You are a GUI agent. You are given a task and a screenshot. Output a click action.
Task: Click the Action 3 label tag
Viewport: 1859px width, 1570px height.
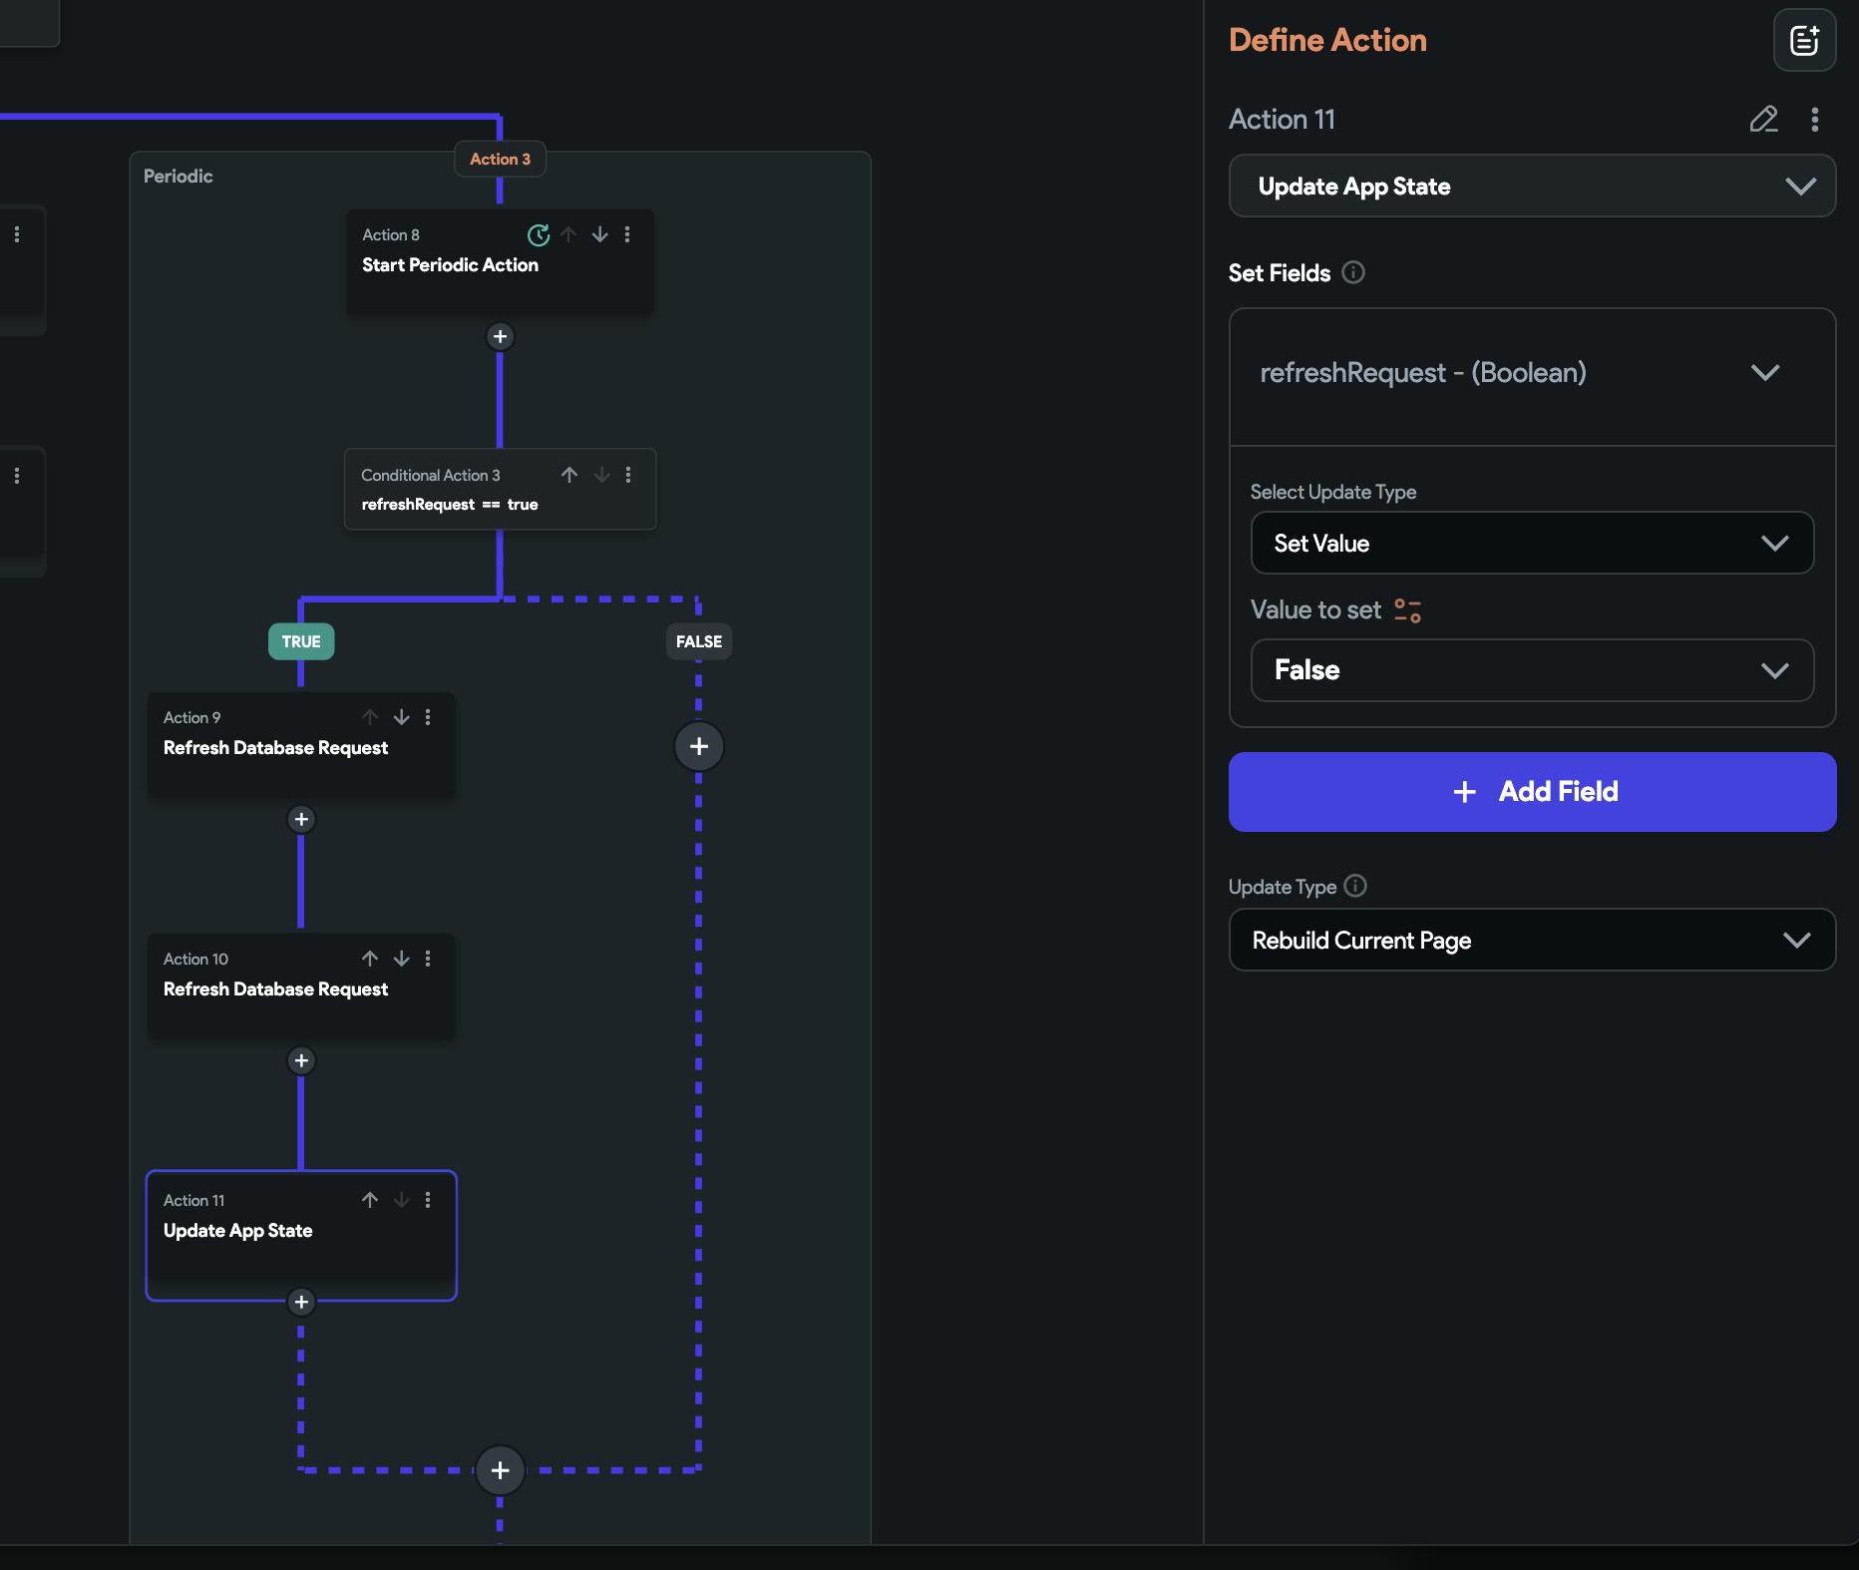(500, 160)
